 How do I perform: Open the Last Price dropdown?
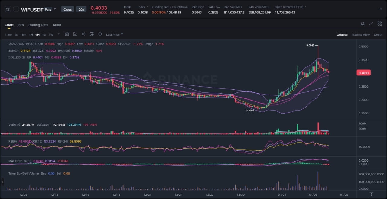pos(114,35)
